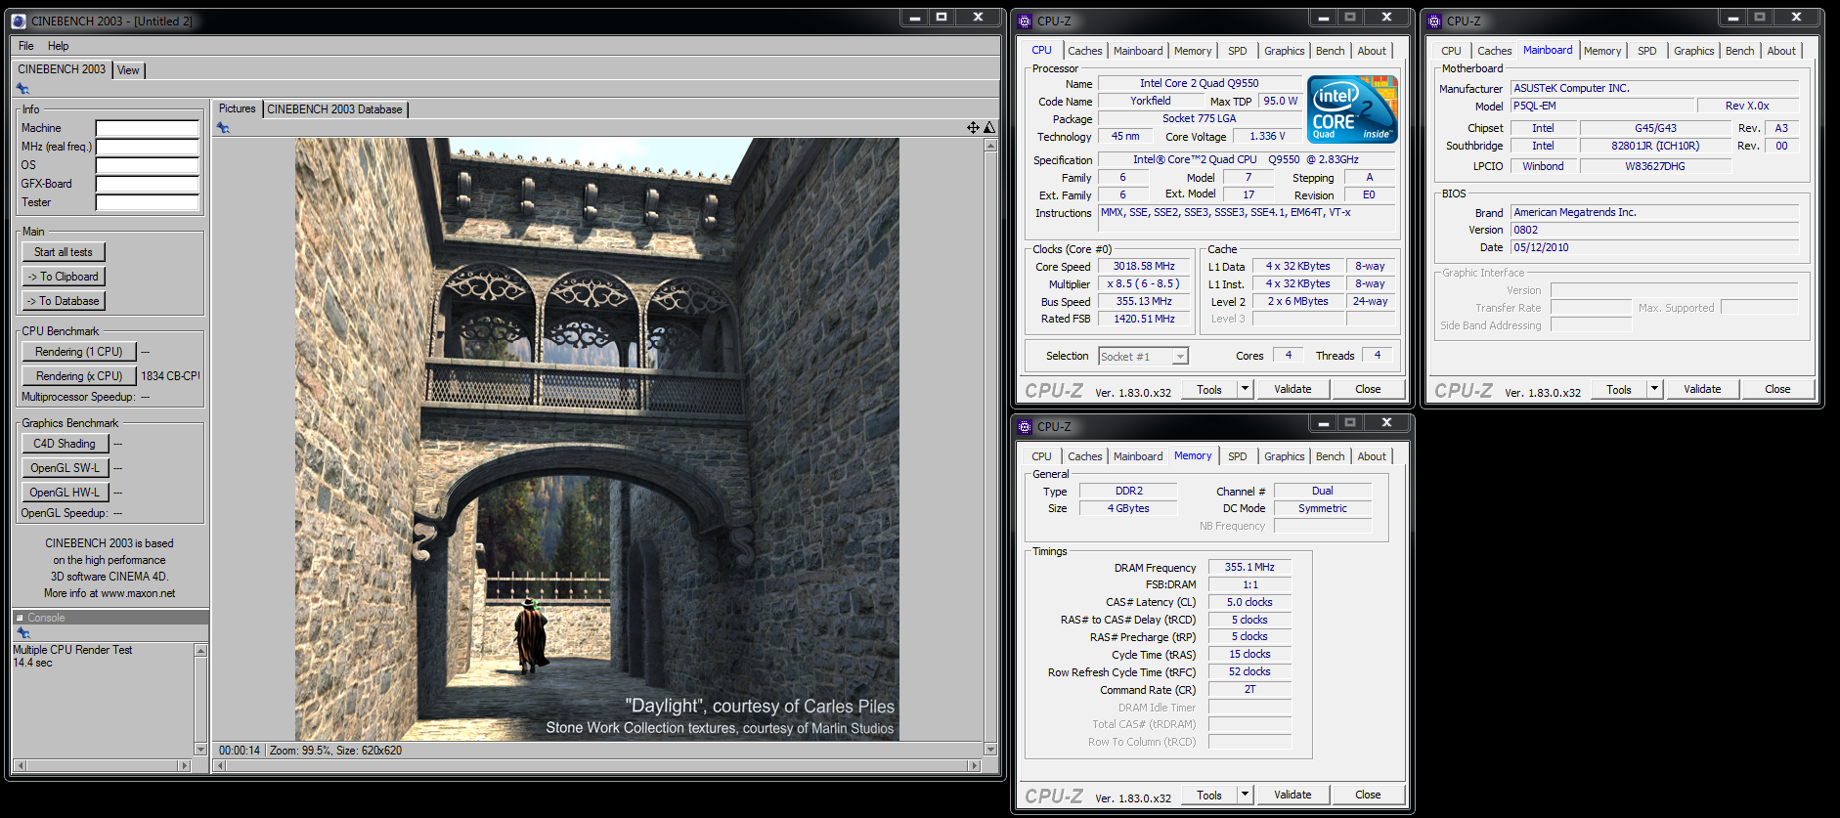The width and height of the screenshot is (1840, 818).
Task: Click the title bar icon of the Mainboard CPU-Z window
Action: coord(1434,21)
